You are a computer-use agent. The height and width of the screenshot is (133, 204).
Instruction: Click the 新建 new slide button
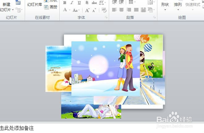click(6, 5)
